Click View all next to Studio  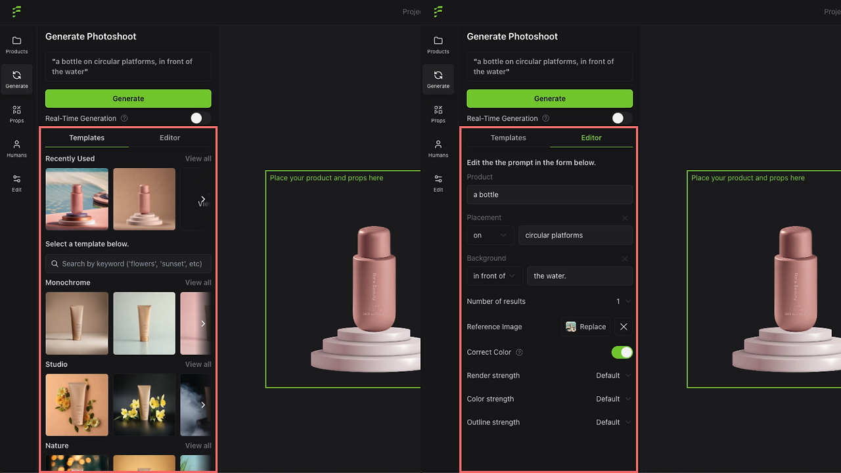(x=198, y=364)
